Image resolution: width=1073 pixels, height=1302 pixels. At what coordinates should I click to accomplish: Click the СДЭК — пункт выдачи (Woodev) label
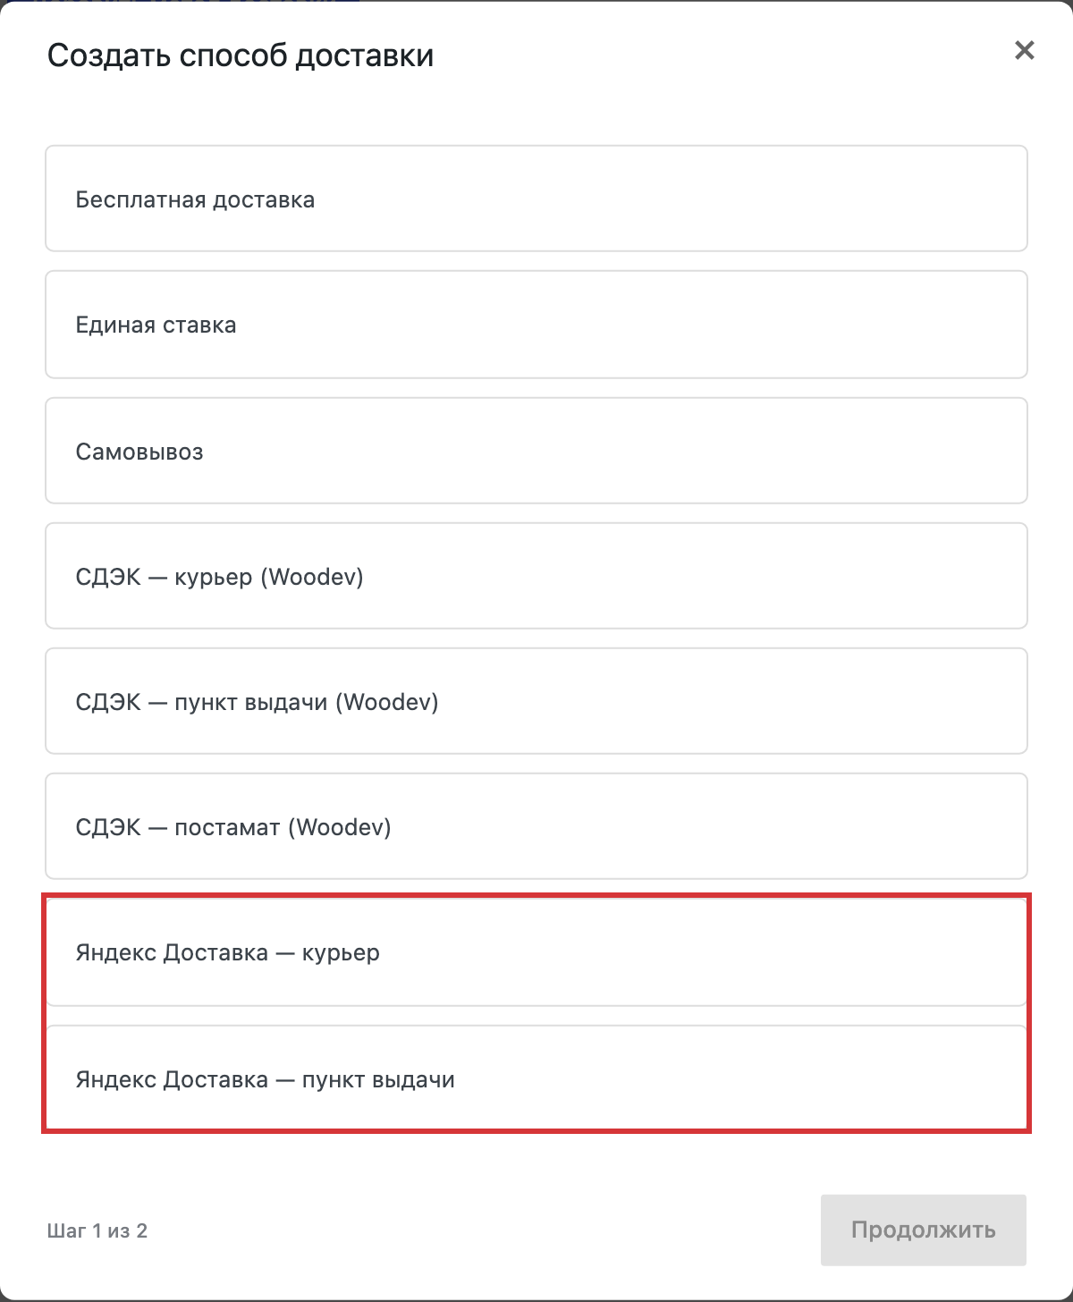pos(258,702)
